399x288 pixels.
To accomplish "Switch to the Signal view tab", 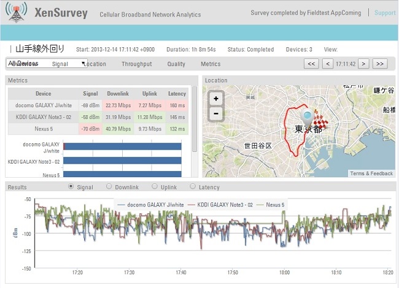I will click(x=60, y=64).
